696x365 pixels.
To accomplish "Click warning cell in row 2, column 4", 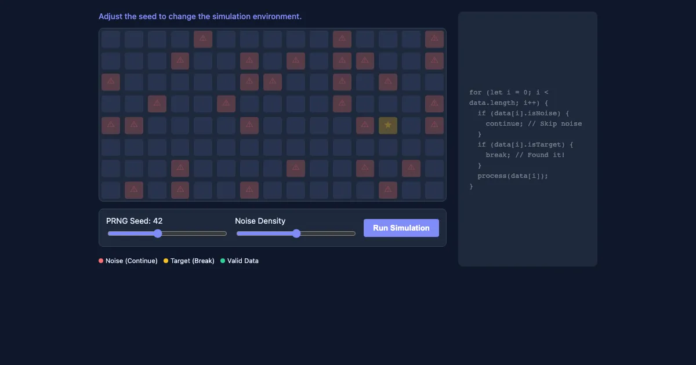I will [x=180, y=61].
